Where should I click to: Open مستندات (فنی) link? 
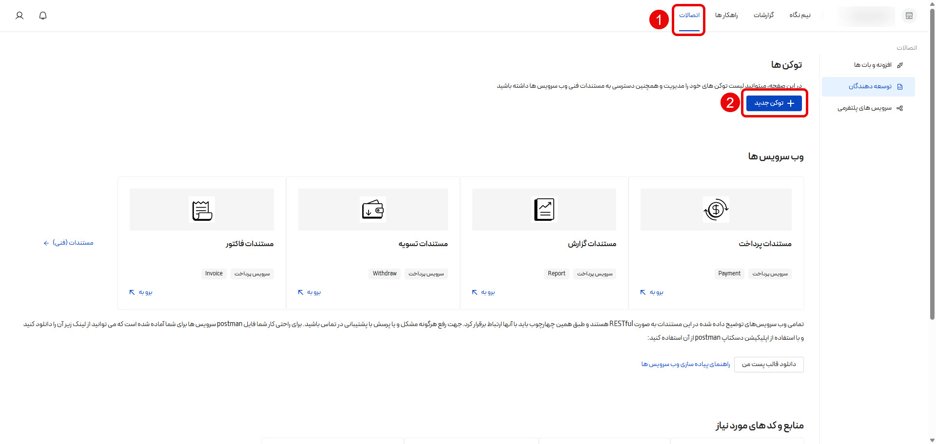click(x=68, y=243)
